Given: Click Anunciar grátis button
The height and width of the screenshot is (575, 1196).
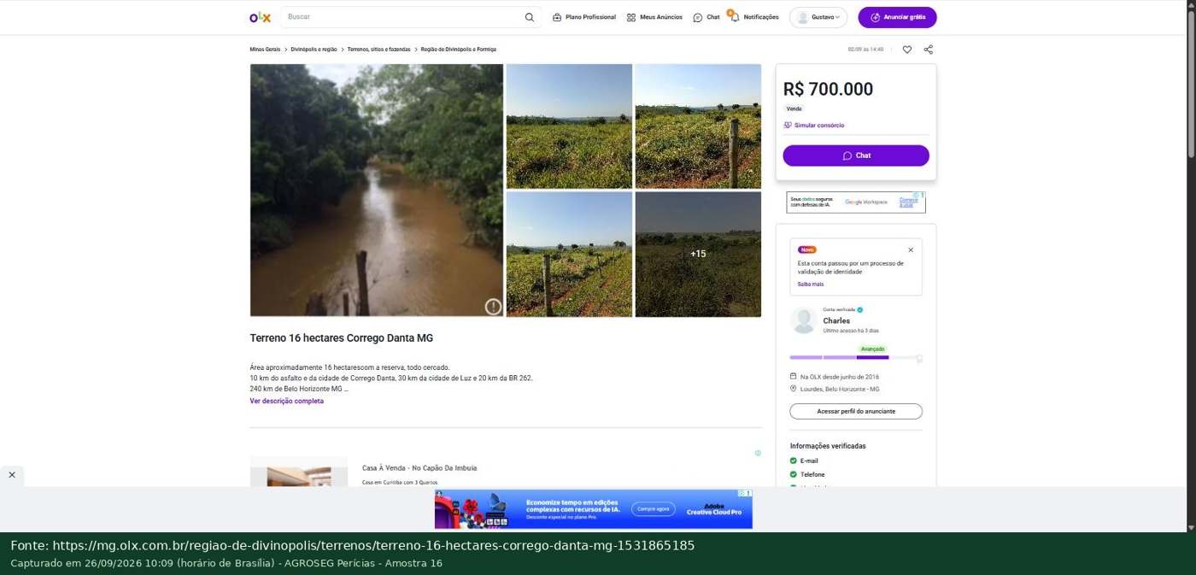Looking at the screenshot, I should (x=897, y=17).
